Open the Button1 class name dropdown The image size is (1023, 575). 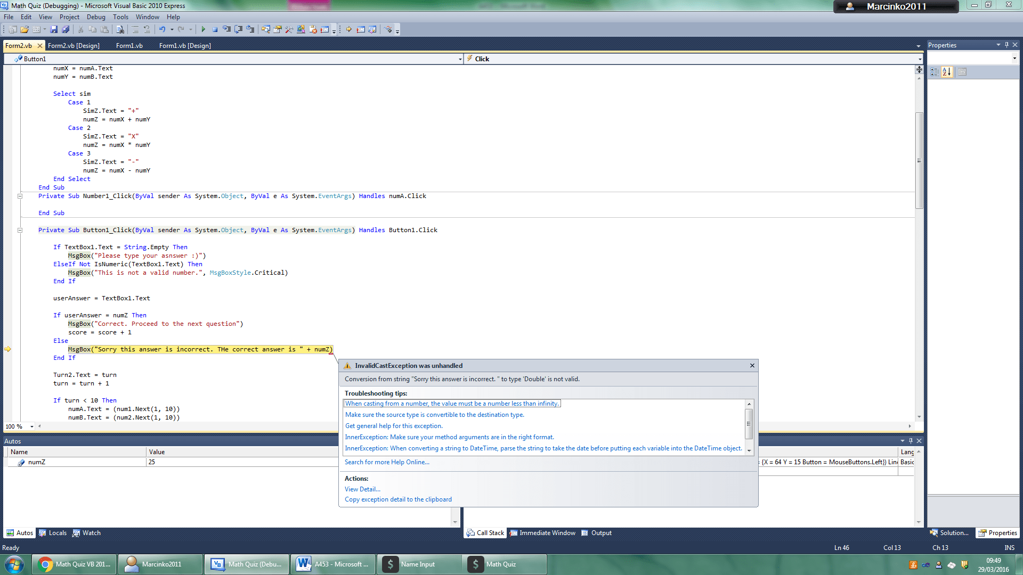point(460,59)
